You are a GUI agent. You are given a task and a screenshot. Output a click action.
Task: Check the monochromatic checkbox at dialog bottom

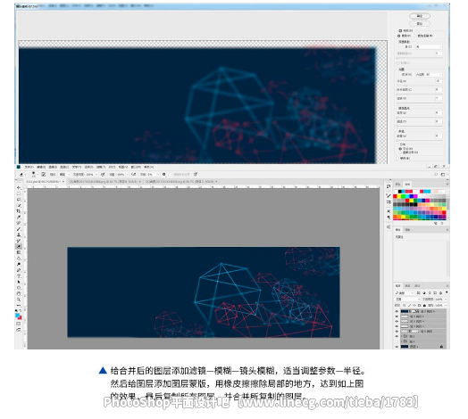(397, 159)
